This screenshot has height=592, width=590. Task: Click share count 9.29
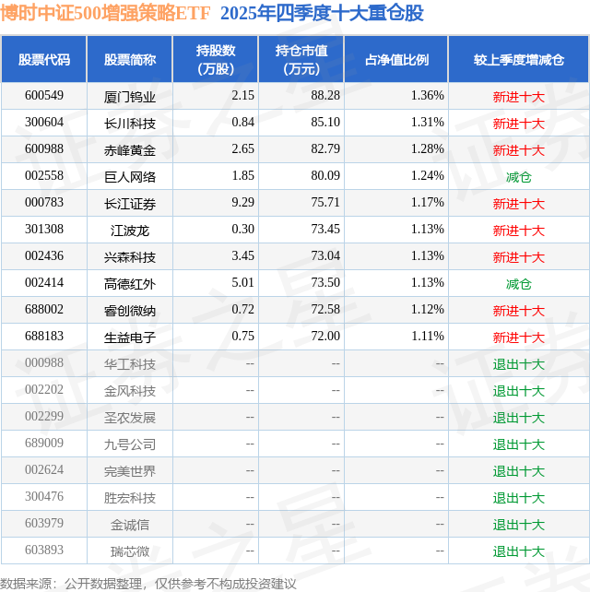pyautogui.click(x=242, y=202)
